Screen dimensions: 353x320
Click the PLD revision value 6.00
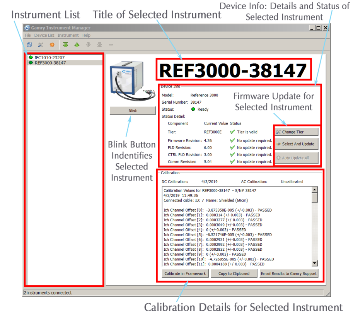click(208, 147)
